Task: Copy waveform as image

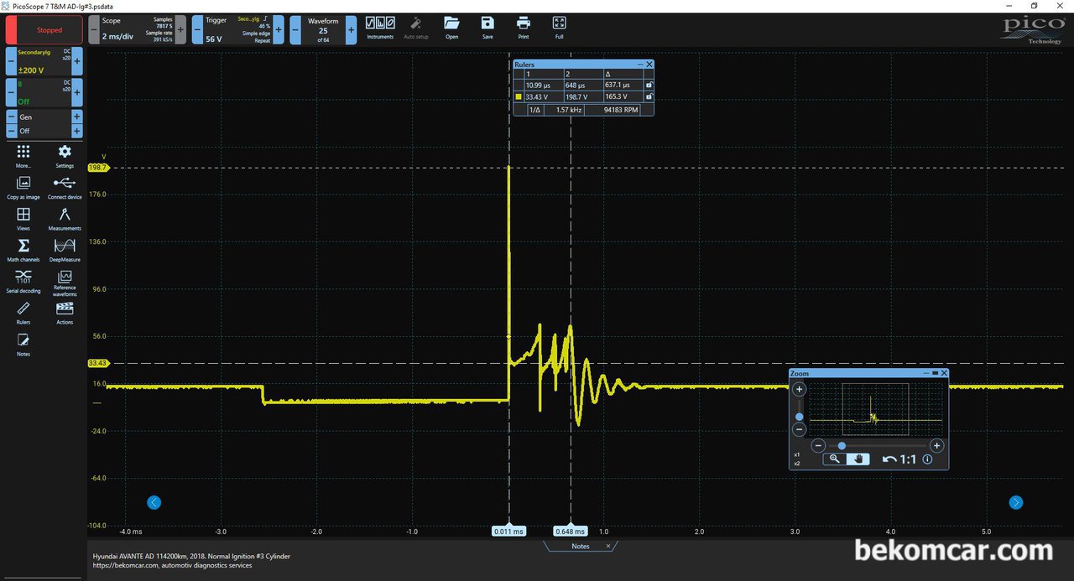Action: [x=23, y=187]
